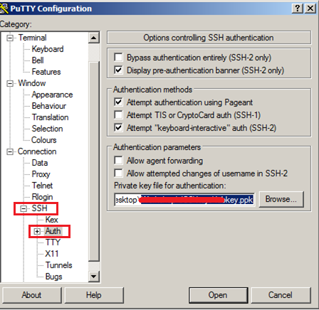319x310 pixels.
Task: Enable Bypass authentication entirely checkbox
Action: pyautogui.click(x=118, y=58)
